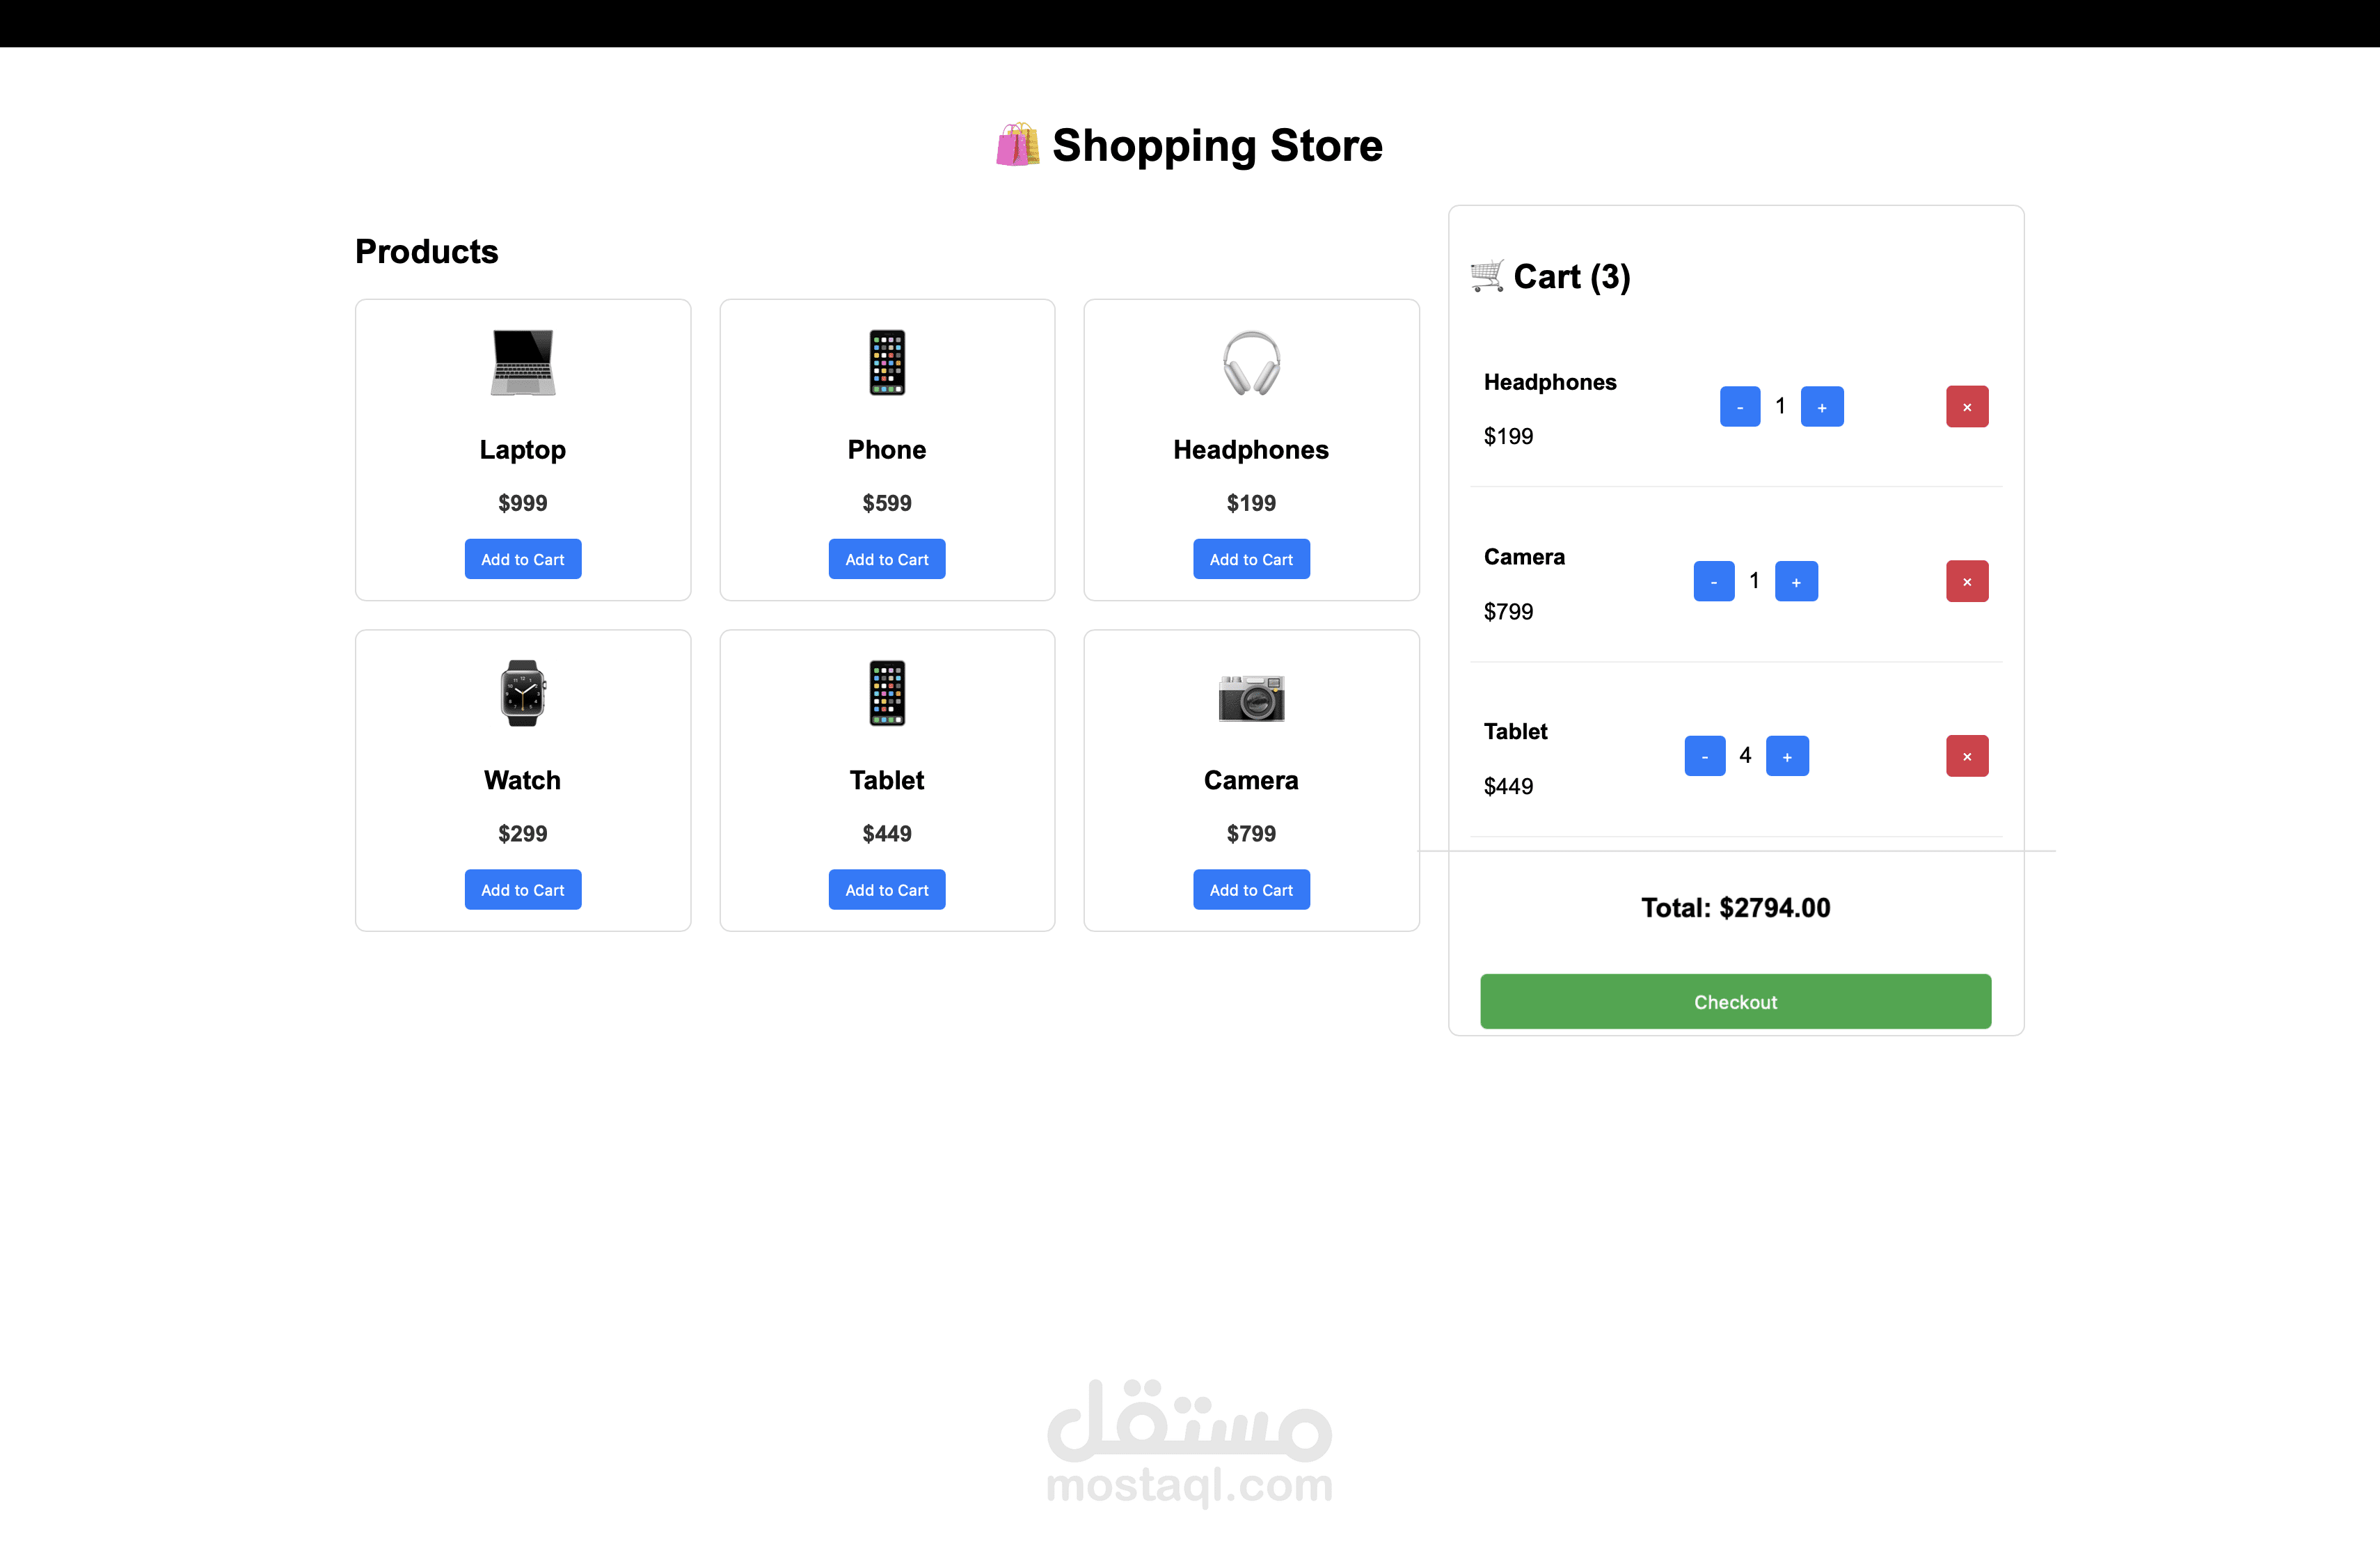Decrease Tablet quantity in cart
Screen dimensions: 2380x1541
click(x=1705, y=756)
